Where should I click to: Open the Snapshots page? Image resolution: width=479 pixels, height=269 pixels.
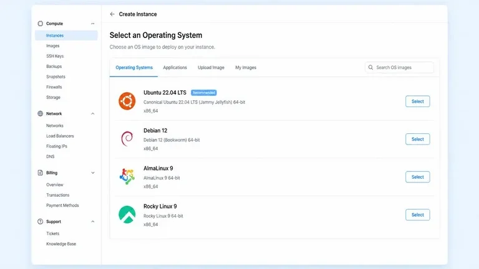(x=56, y=77)
